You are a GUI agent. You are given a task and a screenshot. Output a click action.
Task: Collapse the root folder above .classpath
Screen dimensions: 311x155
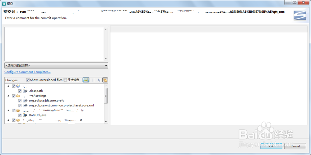(8, 86)
